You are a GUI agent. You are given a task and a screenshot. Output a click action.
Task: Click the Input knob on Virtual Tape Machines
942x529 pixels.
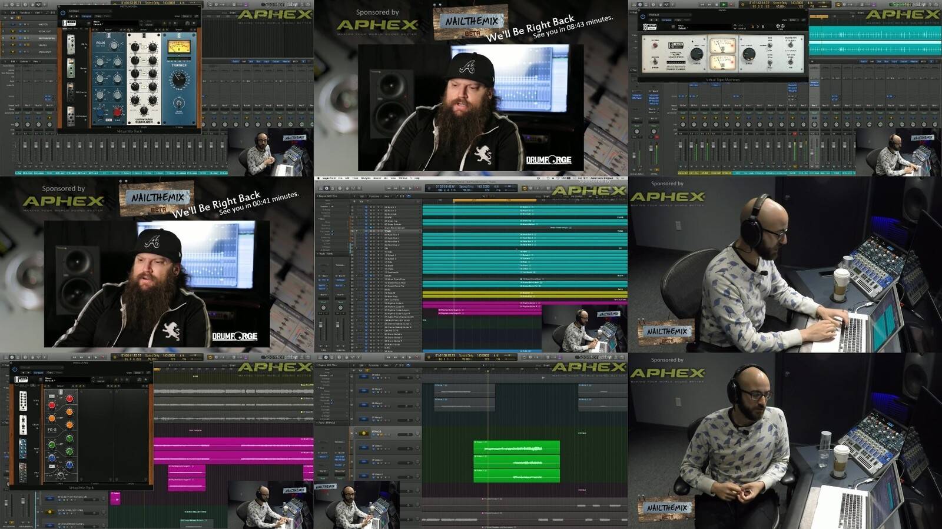coord(696,55)
